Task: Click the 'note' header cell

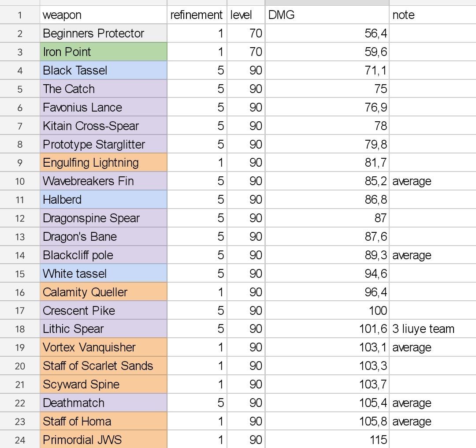Action: click(x=432, y=15)
